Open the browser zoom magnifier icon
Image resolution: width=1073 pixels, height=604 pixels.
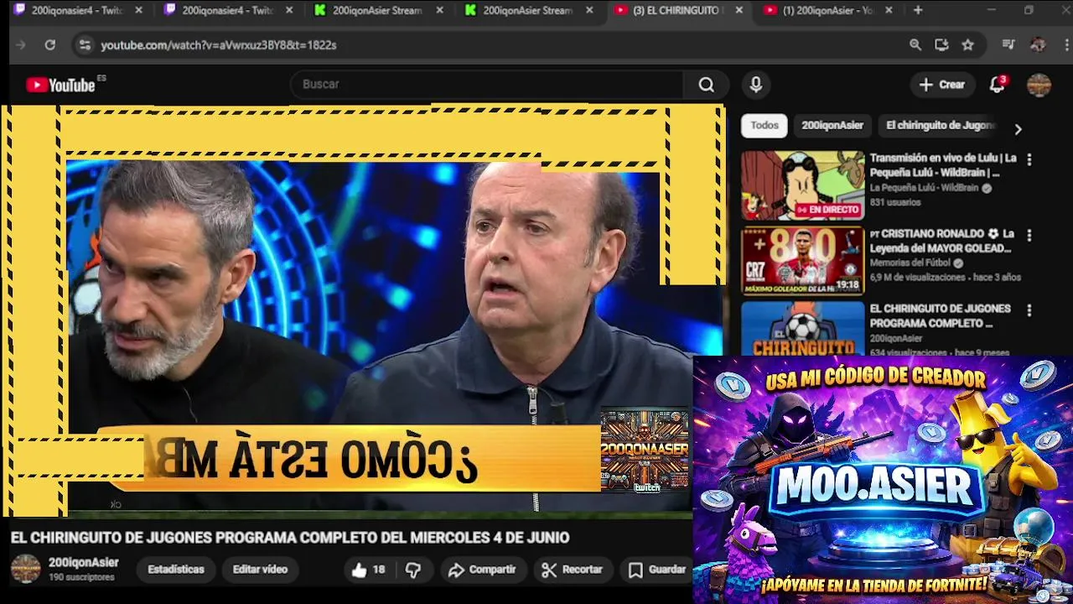coord(915,45)
